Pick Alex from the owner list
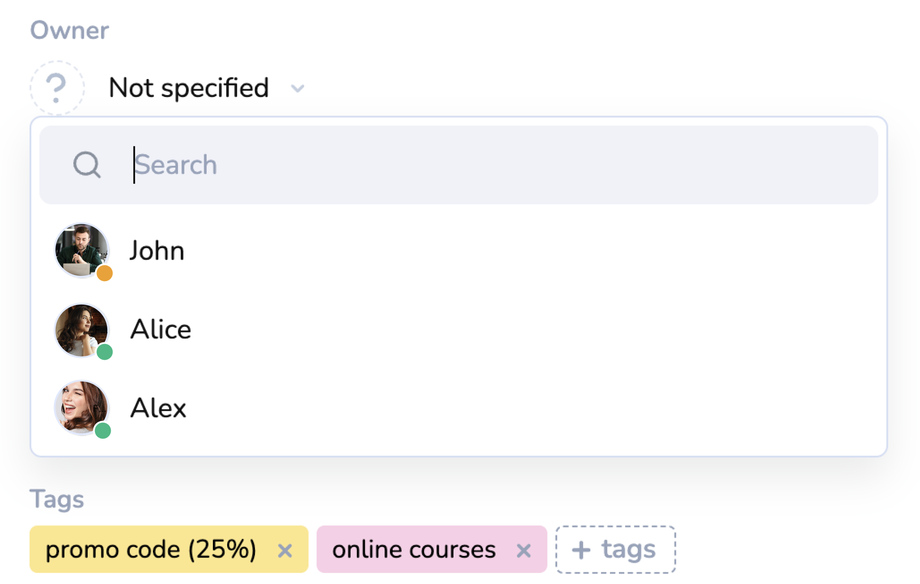Image resolution: width=920 pixels, height=584 pixels. 159,408
